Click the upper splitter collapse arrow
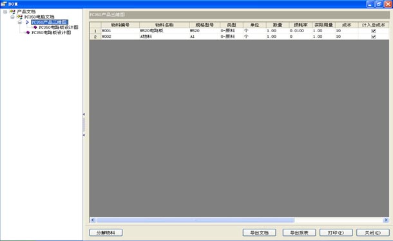 pyautogui.click(x=84, y=114)
